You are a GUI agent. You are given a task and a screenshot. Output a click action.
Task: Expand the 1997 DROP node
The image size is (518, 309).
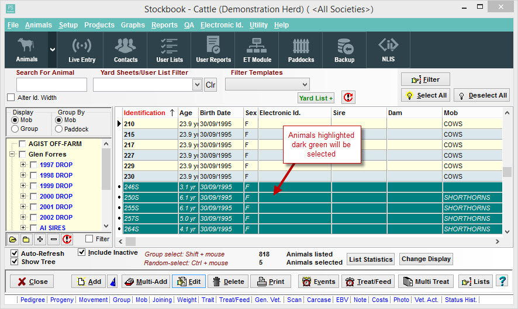[23, 164]
